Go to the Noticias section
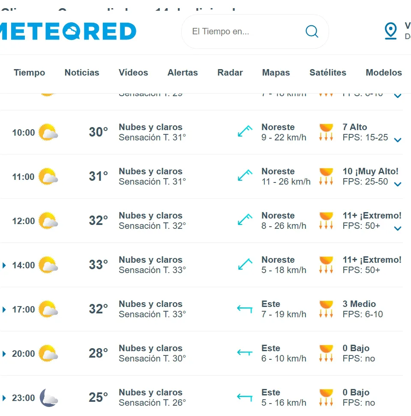The image size is (411, 416). point(82,73)
